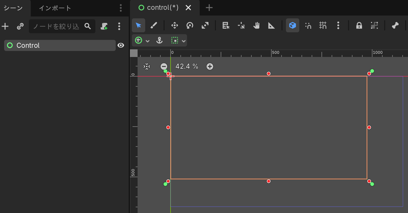Group the selected node's children
408x213 pixels.
click(x=374, y=25)
